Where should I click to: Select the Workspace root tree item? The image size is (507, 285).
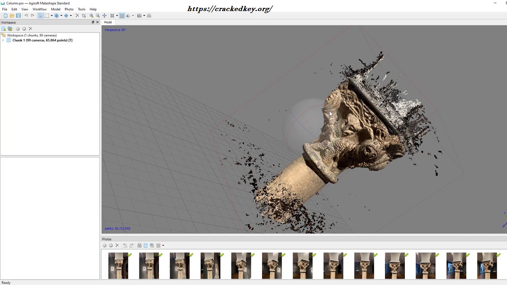coord(32,35)
